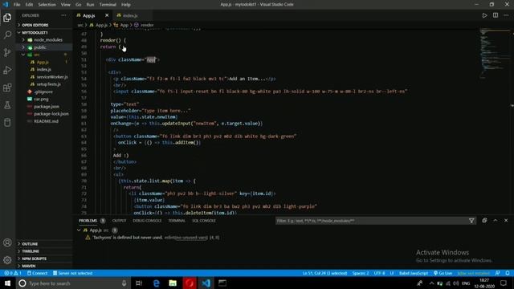Maximize the panel with the up chevron
This screenshot has height=289, width=514.
pos(496,221)
